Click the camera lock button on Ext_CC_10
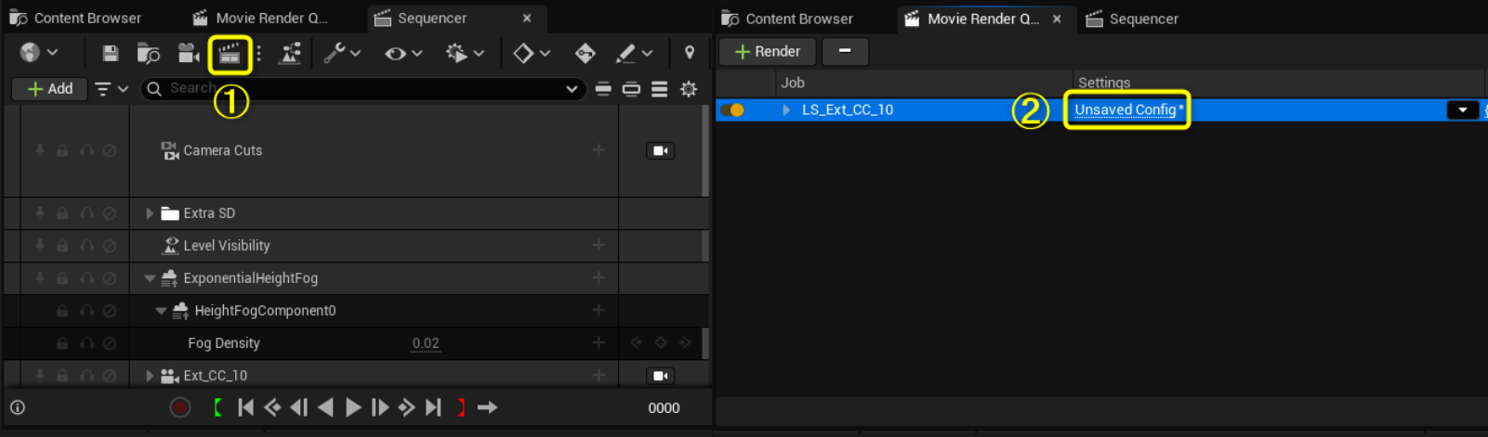This screenshot has width=1488, height=437. click(661, 376)
